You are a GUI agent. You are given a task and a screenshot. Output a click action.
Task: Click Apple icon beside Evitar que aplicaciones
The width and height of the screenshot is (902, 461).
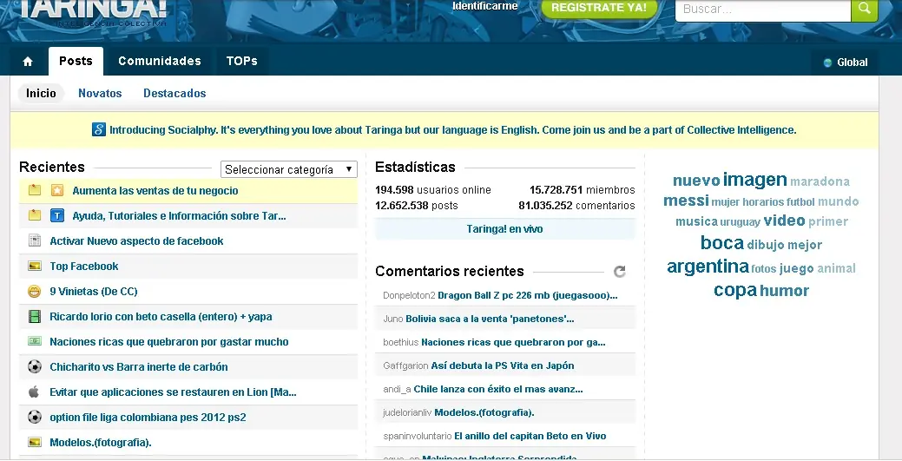point(34,392)
